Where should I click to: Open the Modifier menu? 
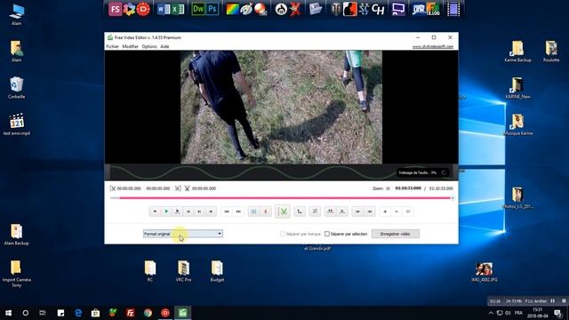click(130, 46)
